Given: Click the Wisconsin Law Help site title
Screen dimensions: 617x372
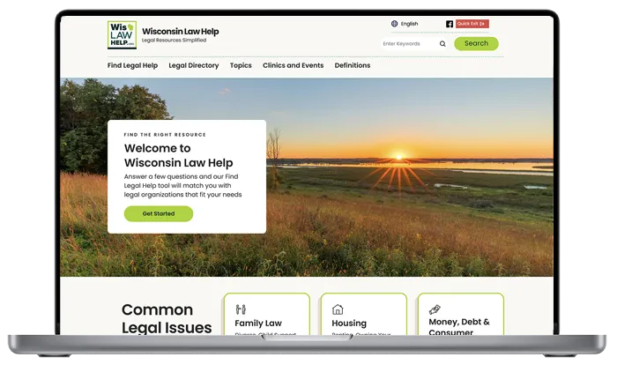Looking at the screenshot, I should tap(180, 32).
